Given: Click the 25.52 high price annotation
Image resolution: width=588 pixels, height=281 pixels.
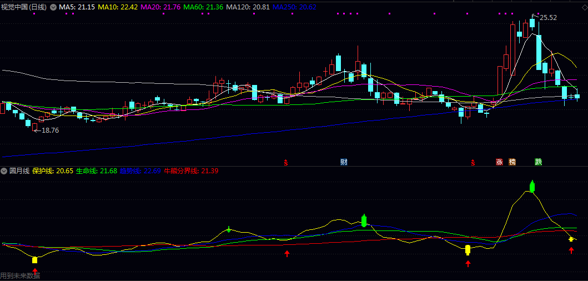Looking at the screenshot, I should [x=547, y=18].
